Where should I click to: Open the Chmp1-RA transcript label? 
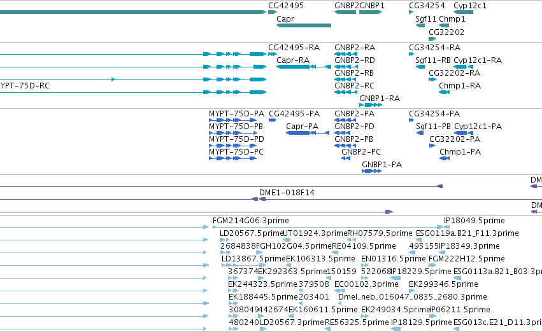460,86
